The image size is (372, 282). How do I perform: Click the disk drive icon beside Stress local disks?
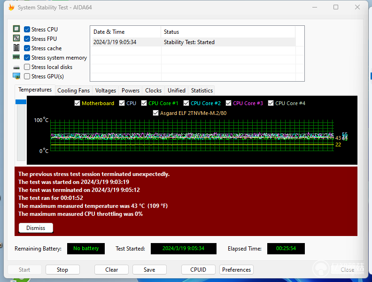pyautogui.click(x=16, y=68)
